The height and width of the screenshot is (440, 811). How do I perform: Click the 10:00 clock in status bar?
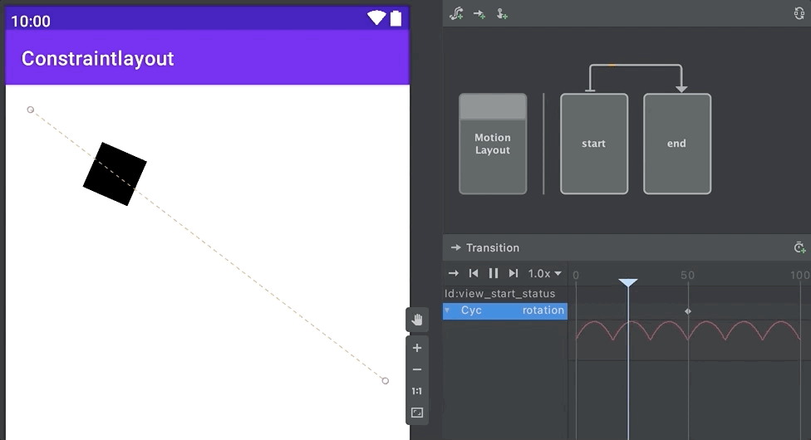31,22
